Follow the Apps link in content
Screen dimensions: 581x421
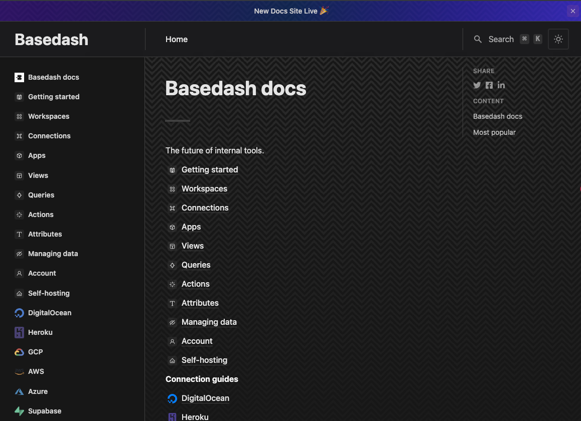coord(191,227)
